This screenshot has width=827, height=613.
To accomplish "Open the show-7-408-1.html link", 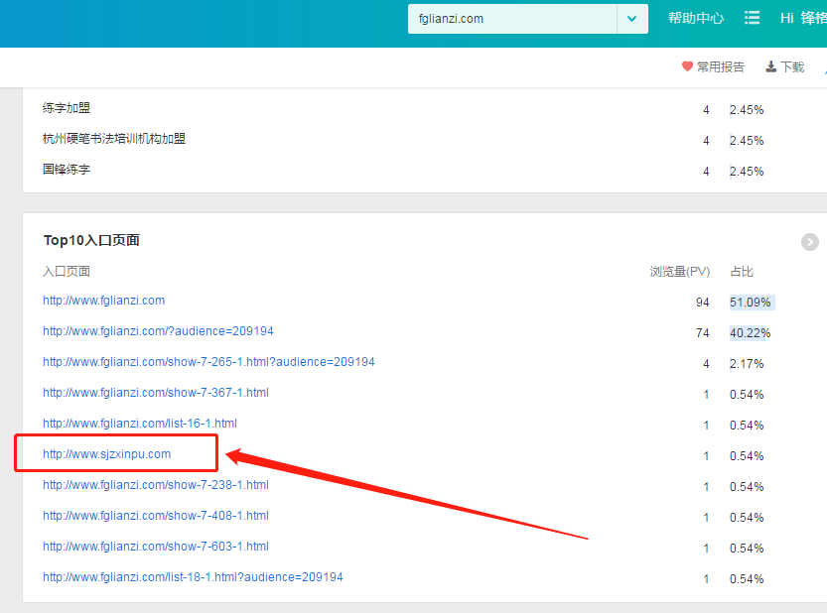I will click(155, 516).
